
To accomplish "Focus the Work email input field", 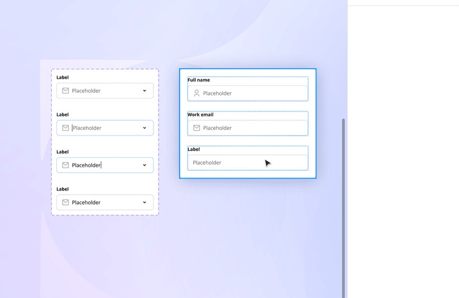I will pos(248,128).
